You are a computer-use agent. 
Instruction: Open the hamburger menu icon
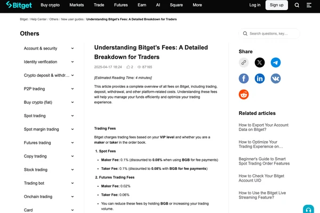click(309, 5)
